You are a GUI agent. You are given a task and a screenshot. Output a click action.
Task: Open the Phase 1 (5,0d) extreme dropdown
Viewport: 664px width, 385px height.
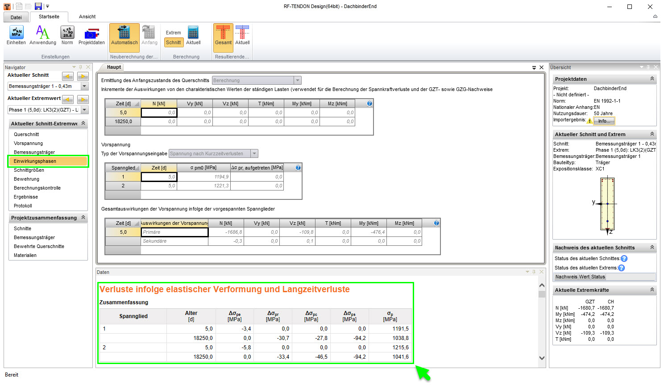85,110
